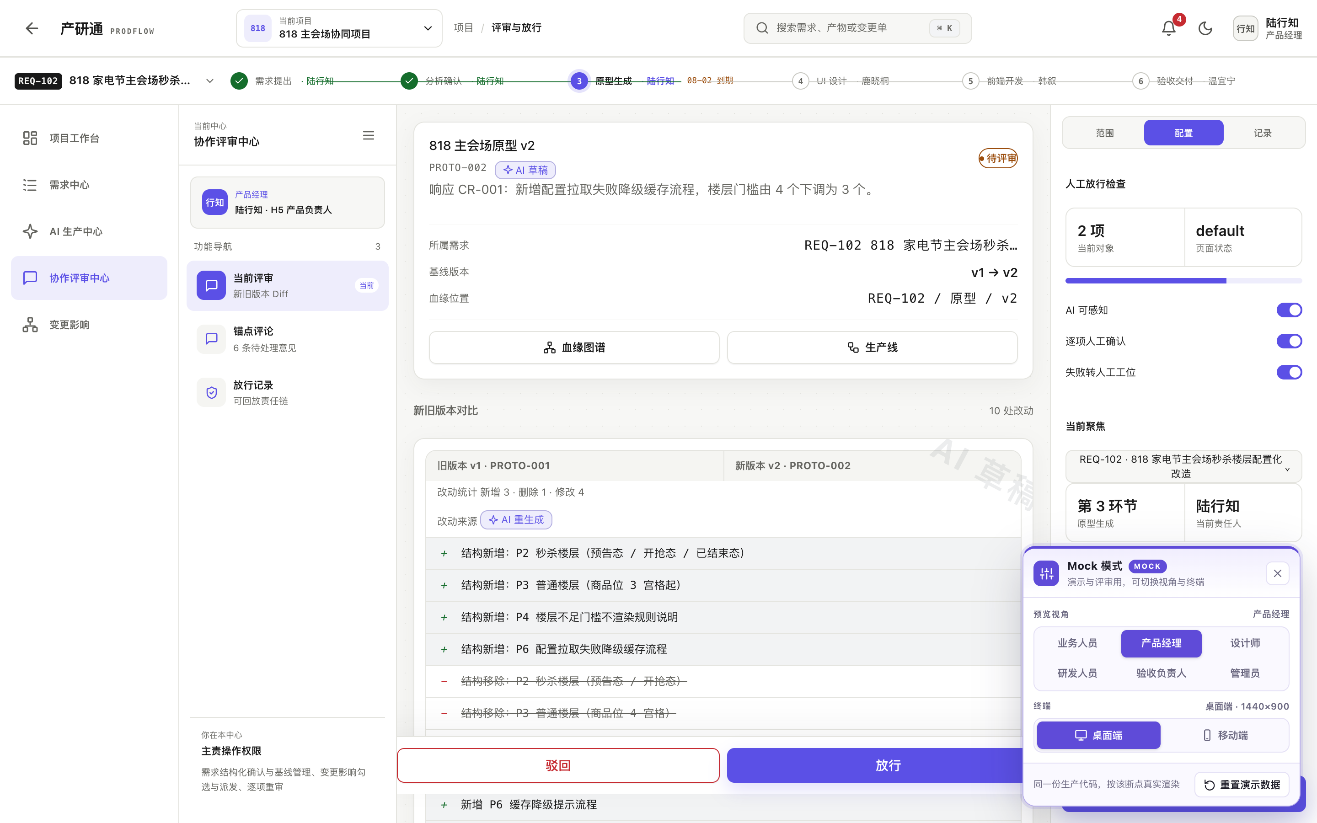Click the 需求提出 completed step check
Viewport: 1317px width, 823px height.
[239, 80]
